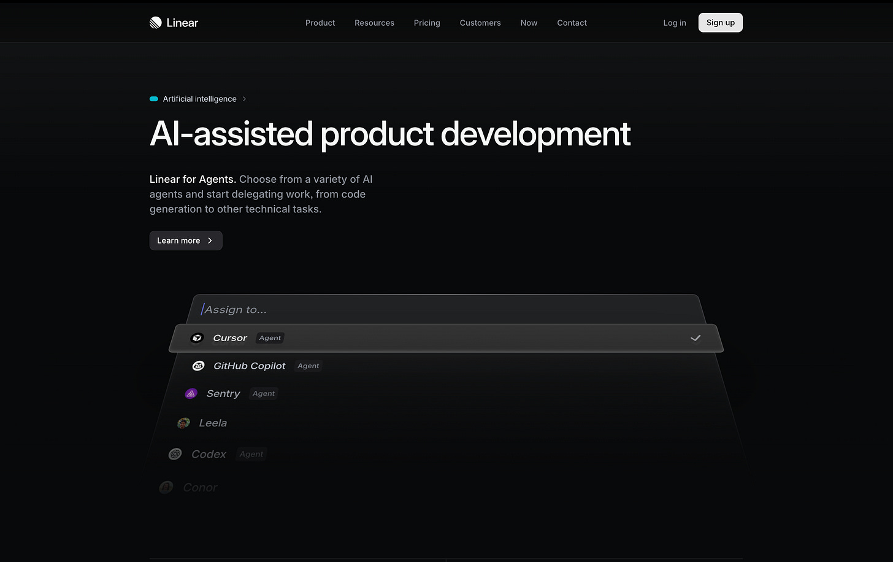Go to the Pricing page

(427, 23)
